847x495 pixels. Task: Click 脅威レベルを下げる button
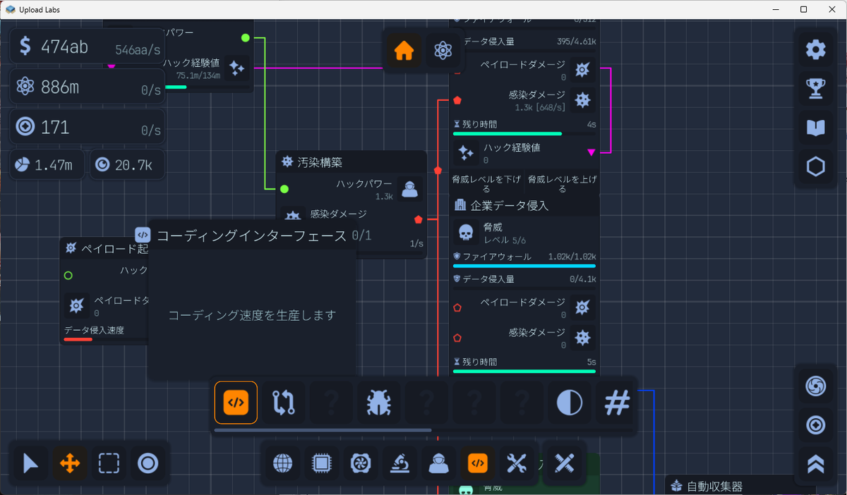[x=487, y=184]
